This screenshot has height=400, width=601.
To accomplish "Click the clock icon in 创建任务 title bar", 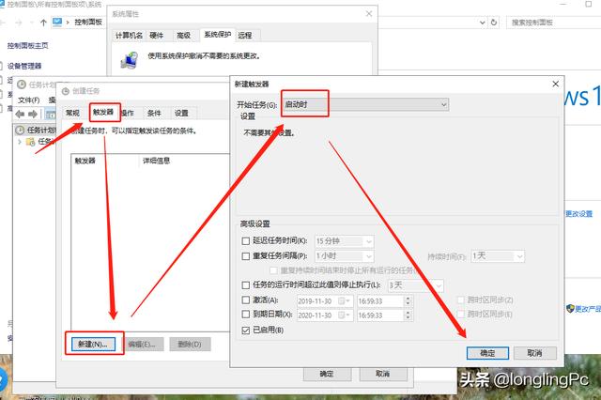I will (x=66, y=91).
